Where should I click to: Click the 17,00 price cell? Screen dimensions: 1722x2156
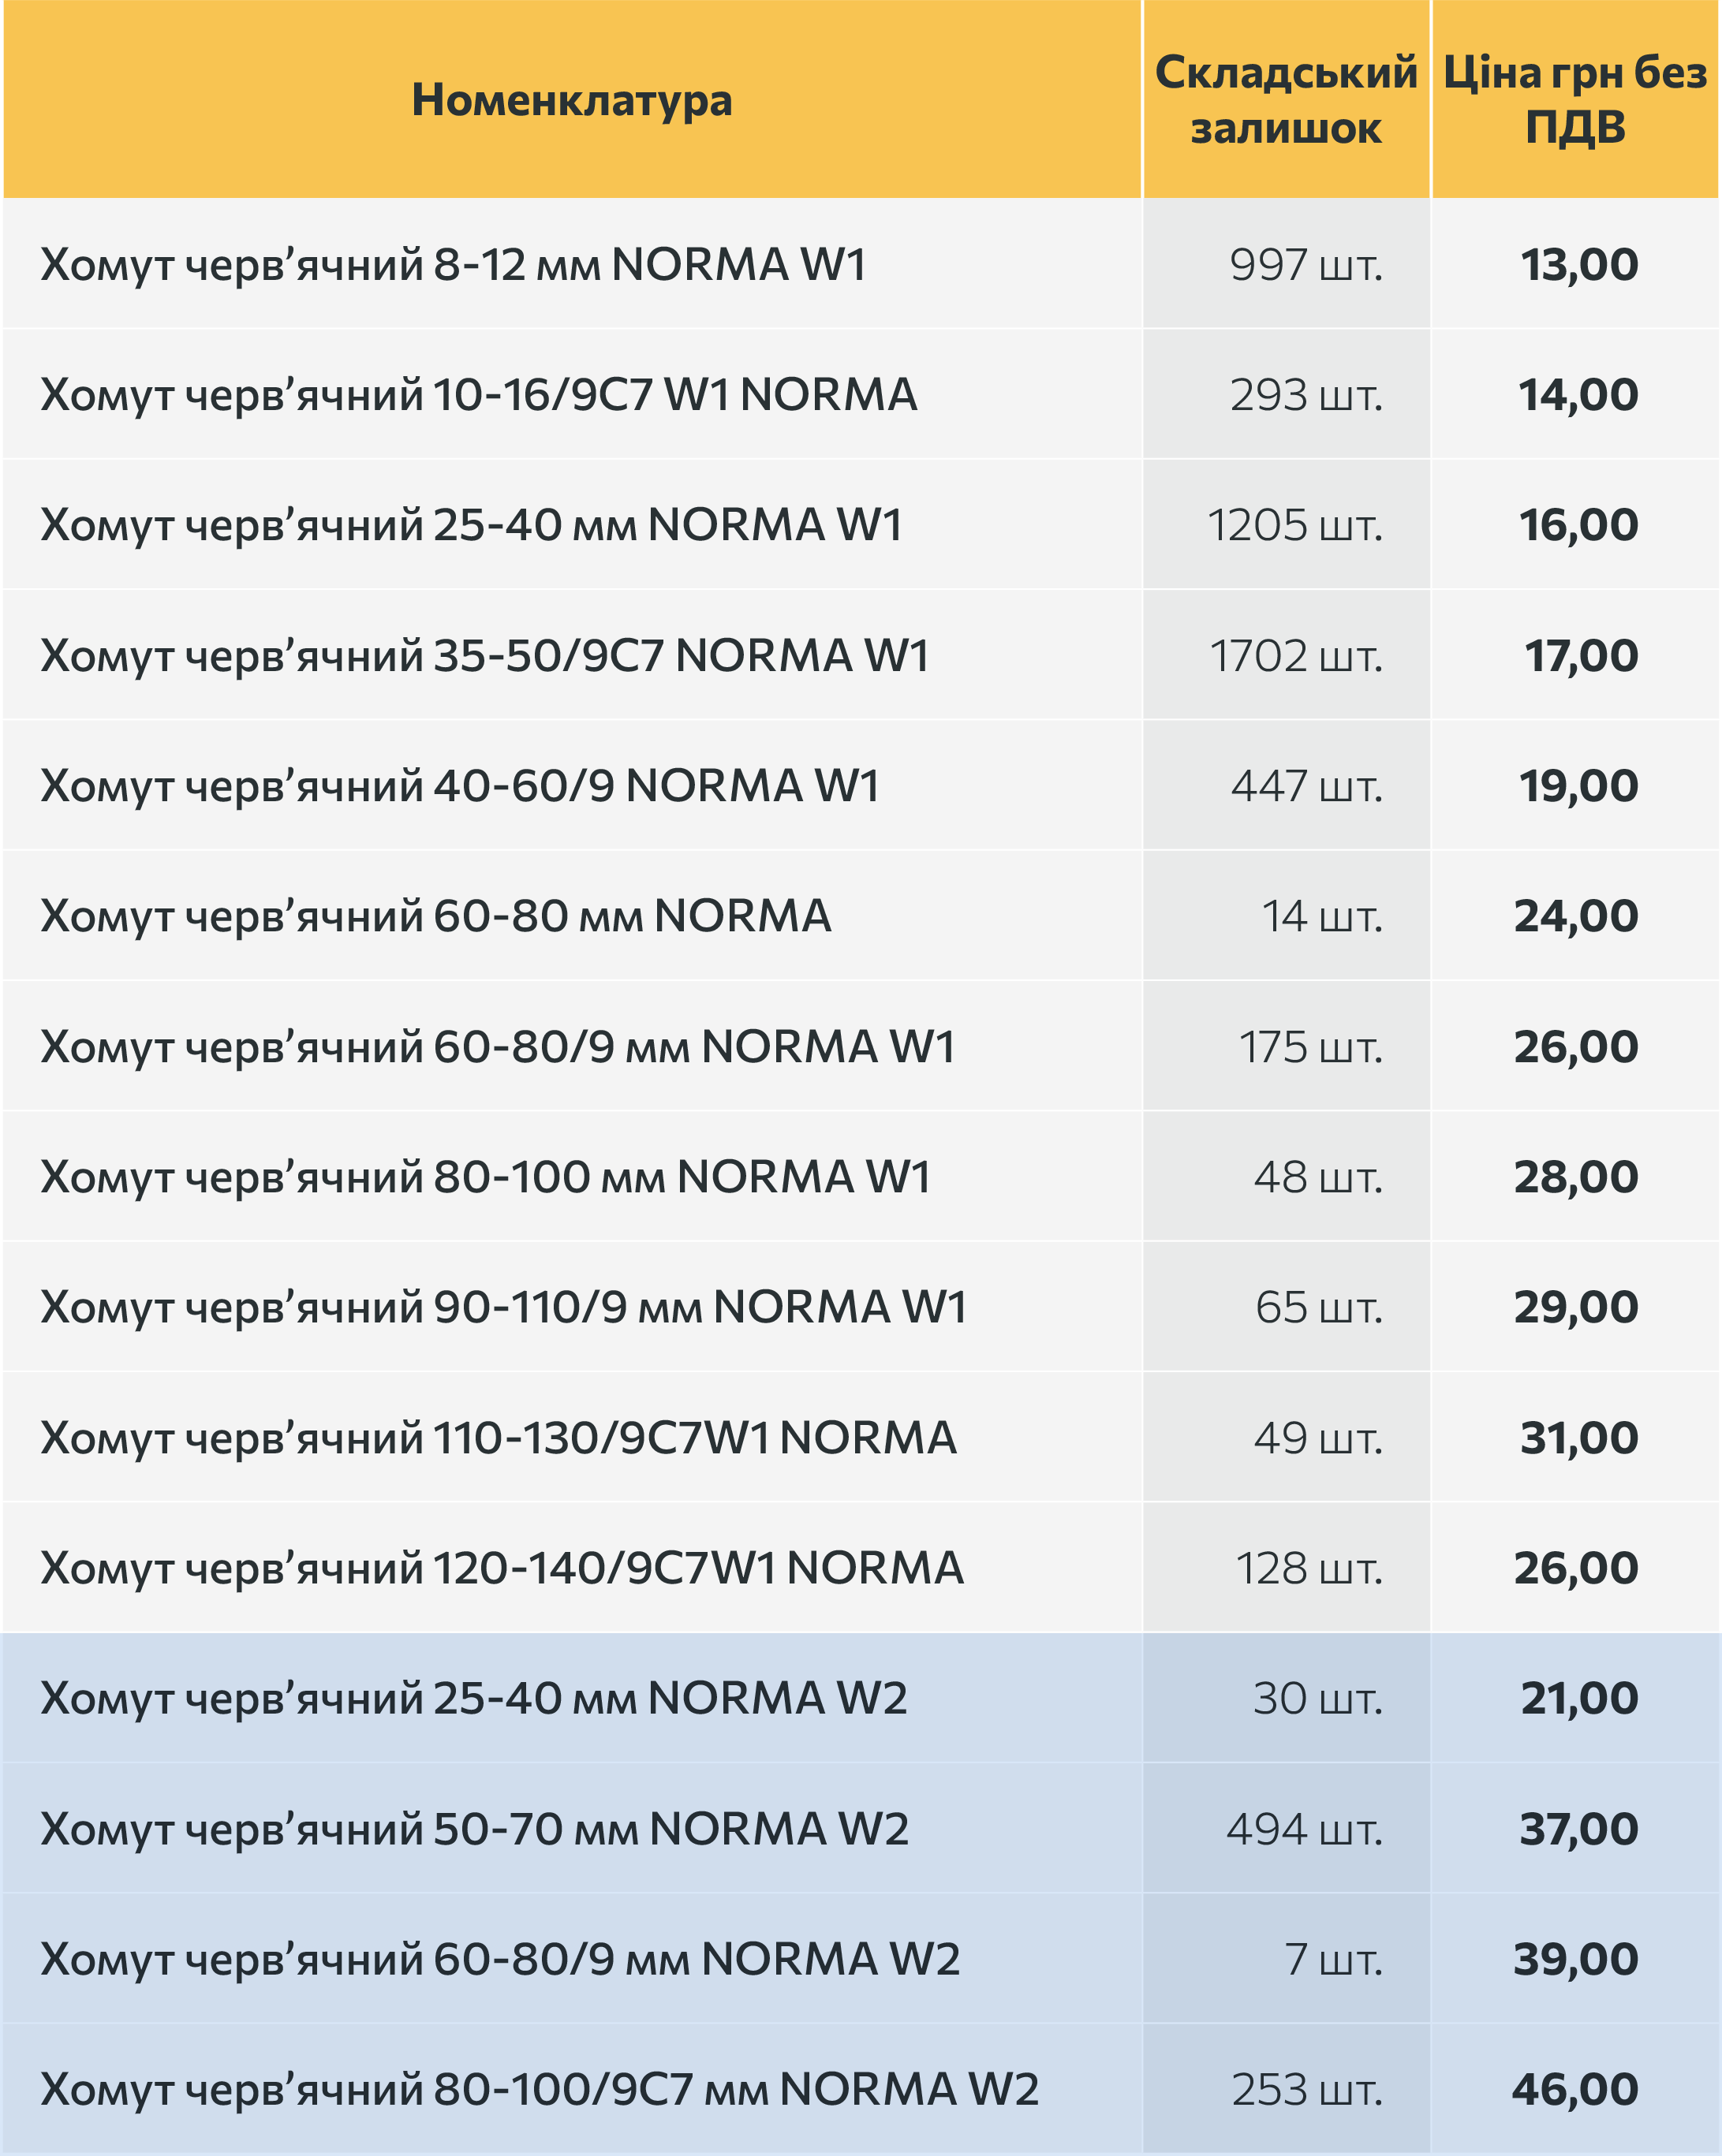coord(1576,655)
